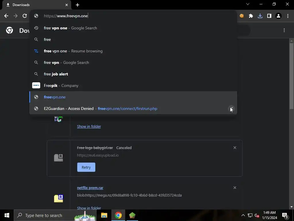Screen dimensions: 294x221
Task: Expand the hidden system tray icons
Action: pyautogui.click(x=243, y=215)
